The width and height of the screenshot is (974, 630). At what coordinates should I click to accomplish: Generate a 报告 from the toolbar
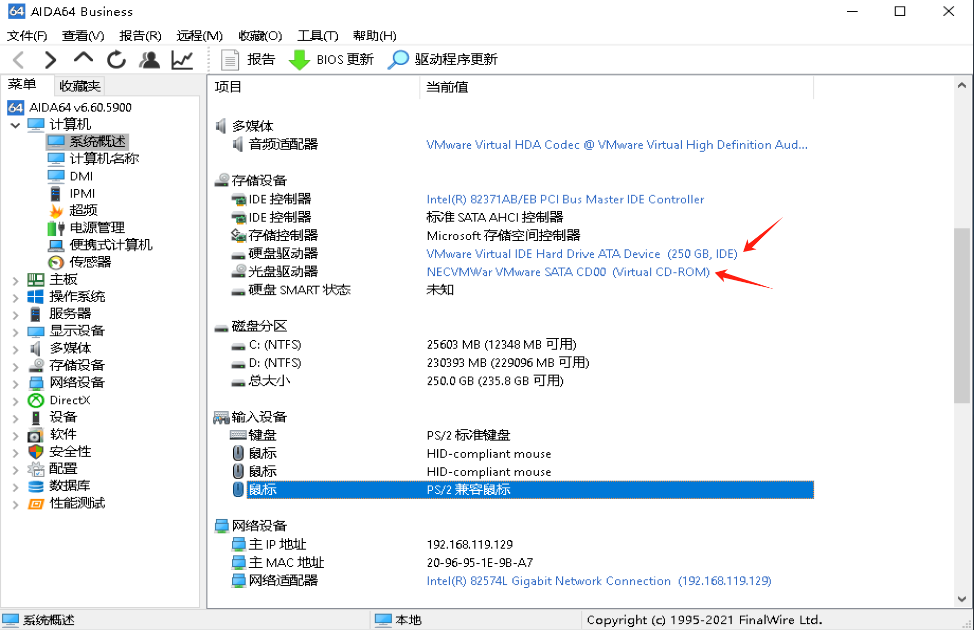point(248,60)
